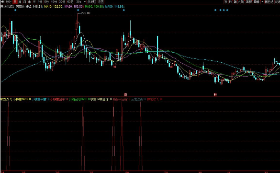Click the first blue diamond marker

coord(15,10)
